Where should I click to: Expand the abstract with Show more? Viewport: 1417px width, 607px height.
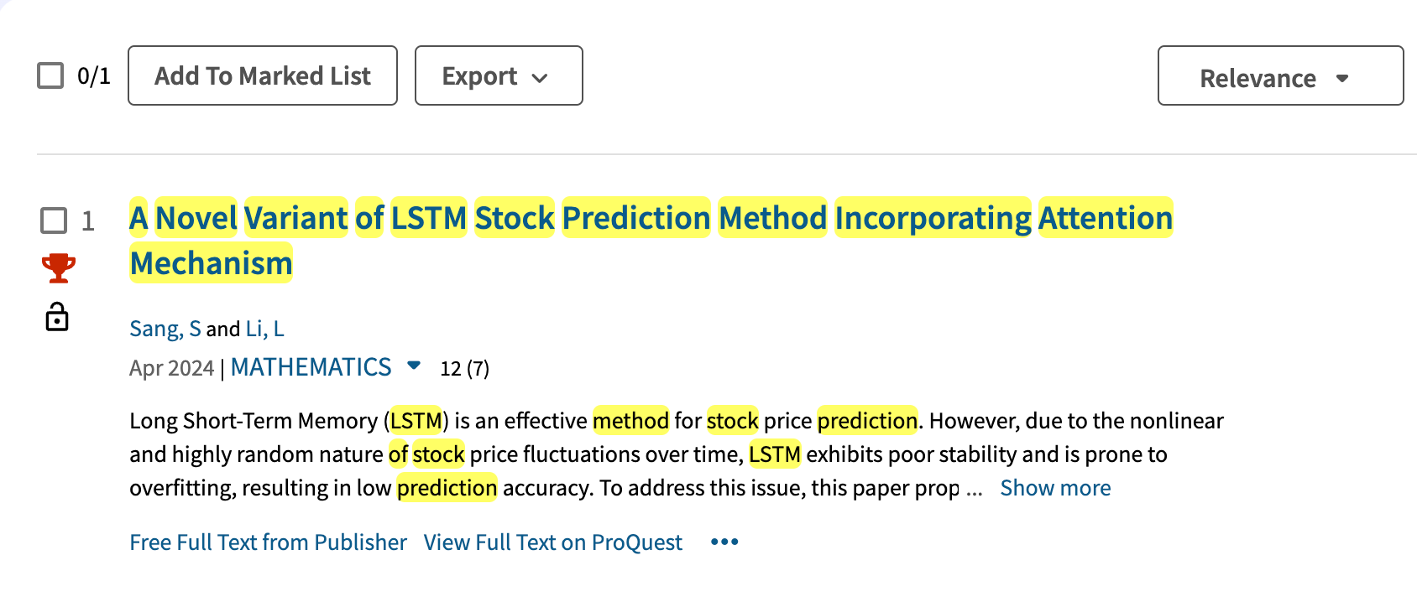[x=1055, y=488]
